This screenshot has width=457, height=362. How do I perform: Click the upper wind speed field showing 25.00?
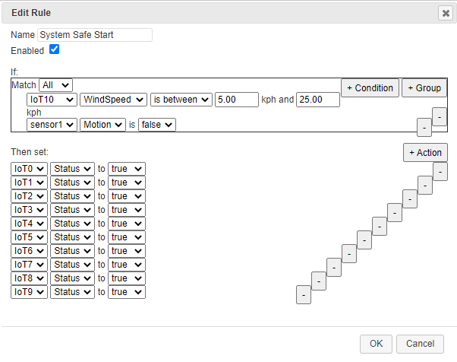(x=317, y=100)
